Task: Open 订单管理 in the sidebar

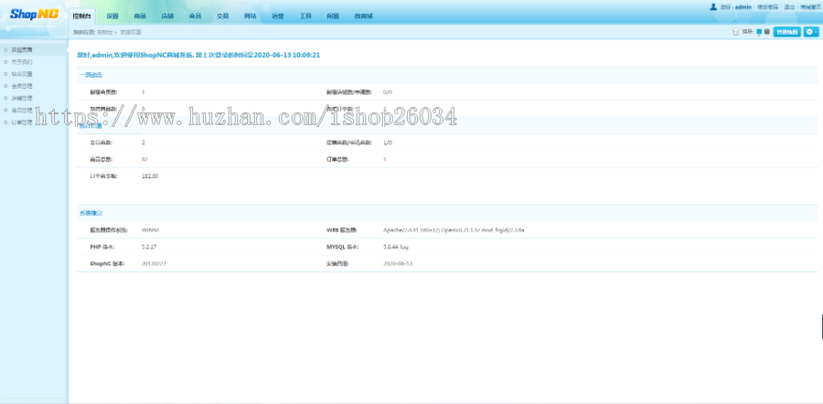Action: coord(22,122)
